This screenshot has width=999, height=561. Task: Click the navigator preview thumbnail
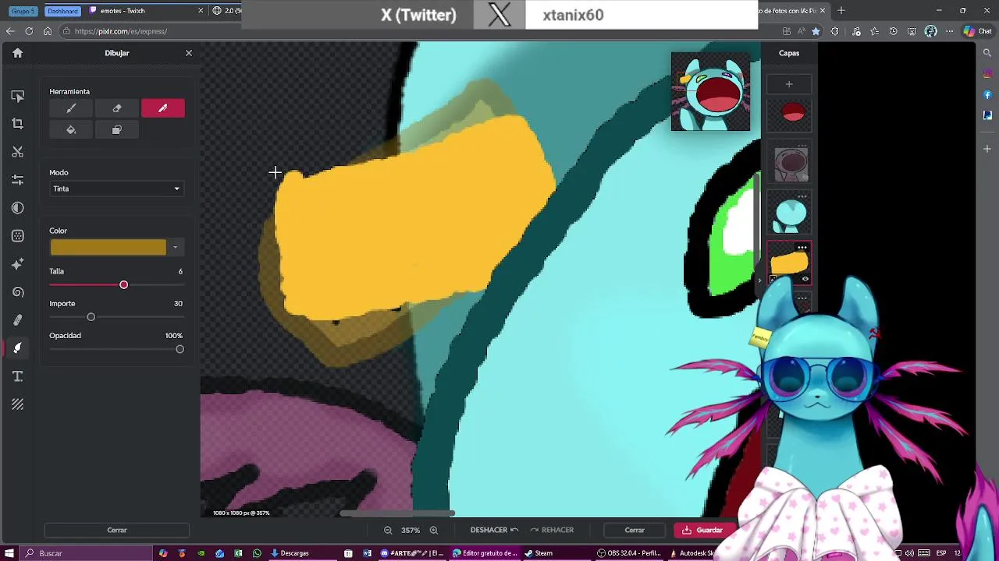click(710, 92)
